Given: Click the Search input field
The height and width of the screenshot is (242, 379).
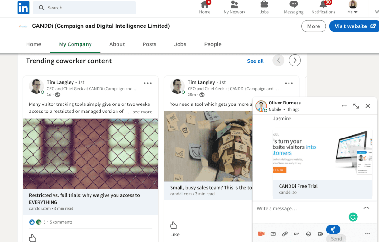Looking at the screenshot, I should click(85, 8).
